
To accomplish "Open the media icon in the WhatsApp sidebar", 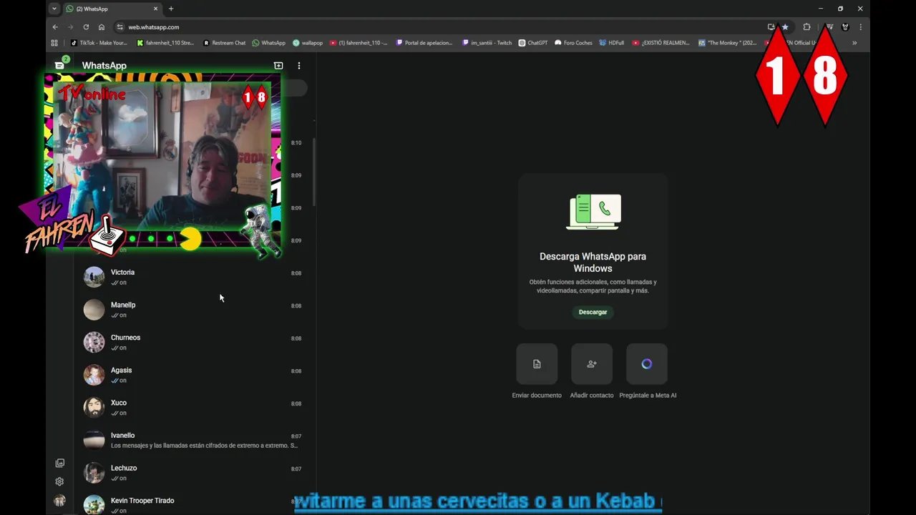I will [59, 463].
